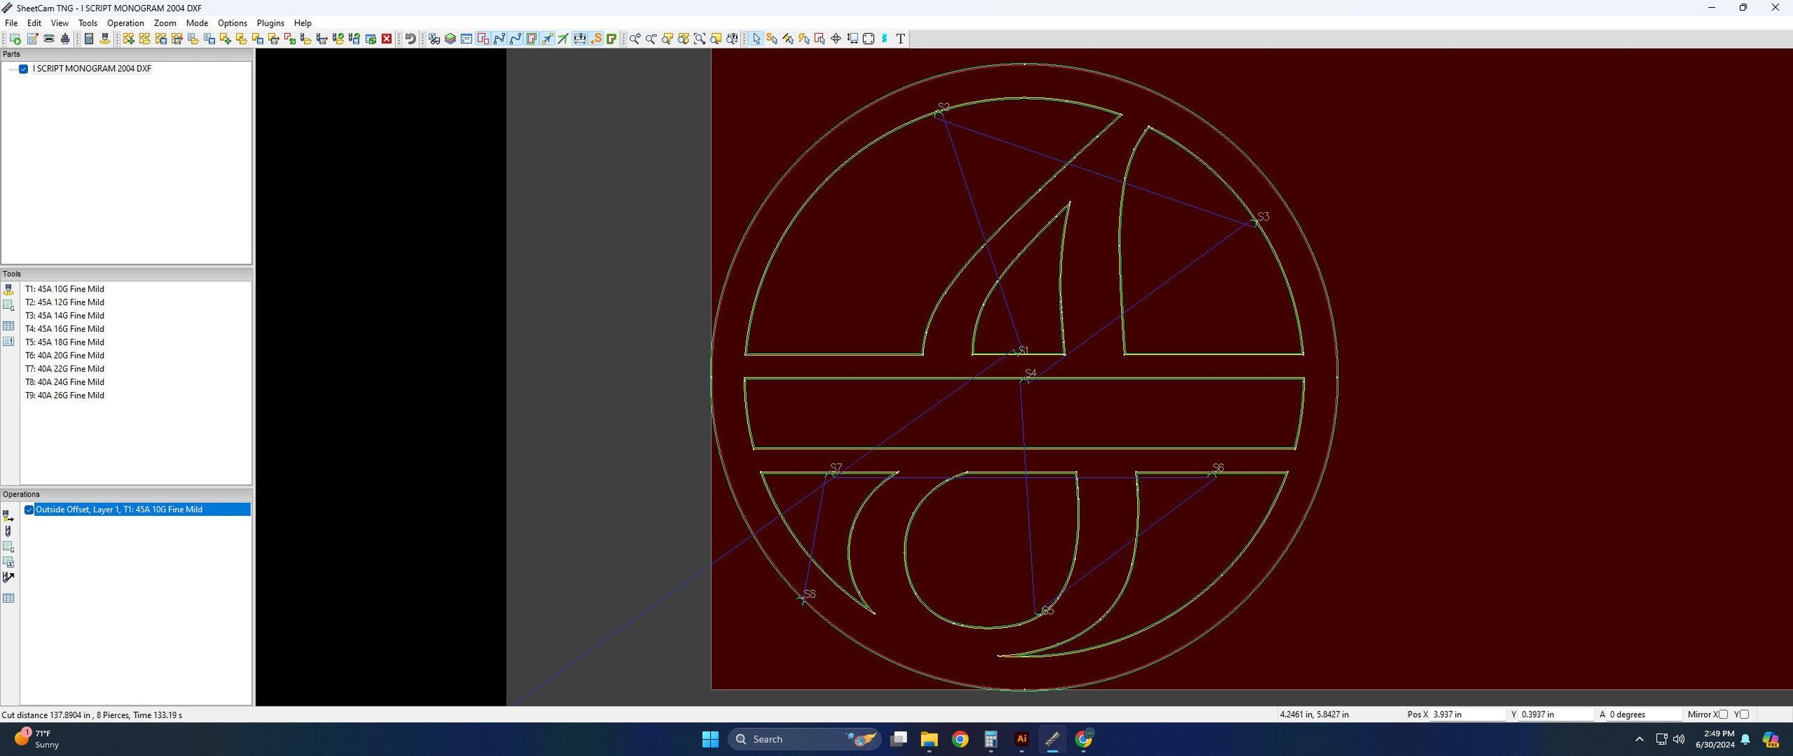This screenshot has width=1793, height=756.
Task: Enable the Mirror X checkbox
Action: [1723, 714]
